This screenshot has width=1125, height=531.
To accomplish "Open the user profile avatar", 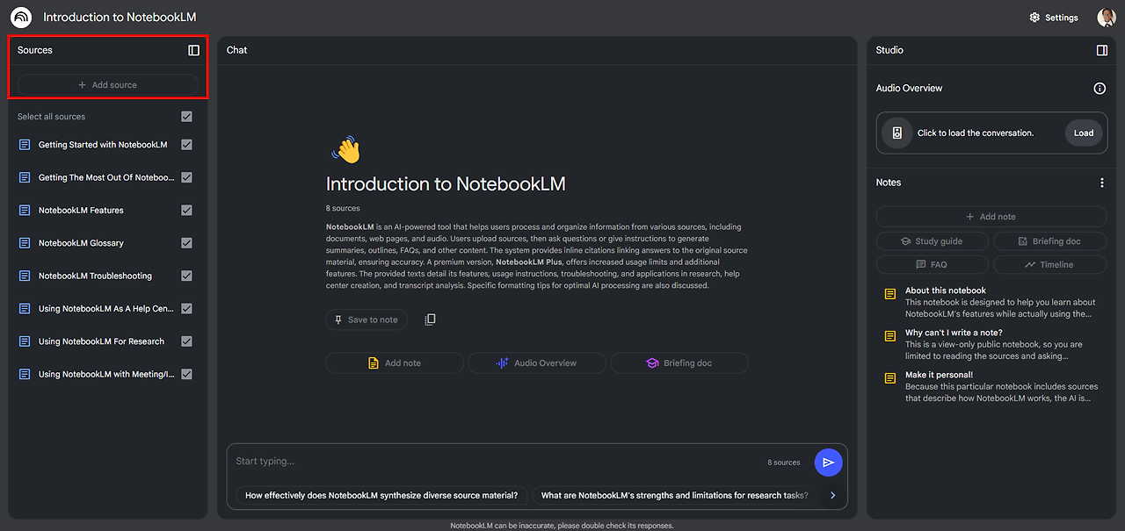I will click(x=1106, y=18).
